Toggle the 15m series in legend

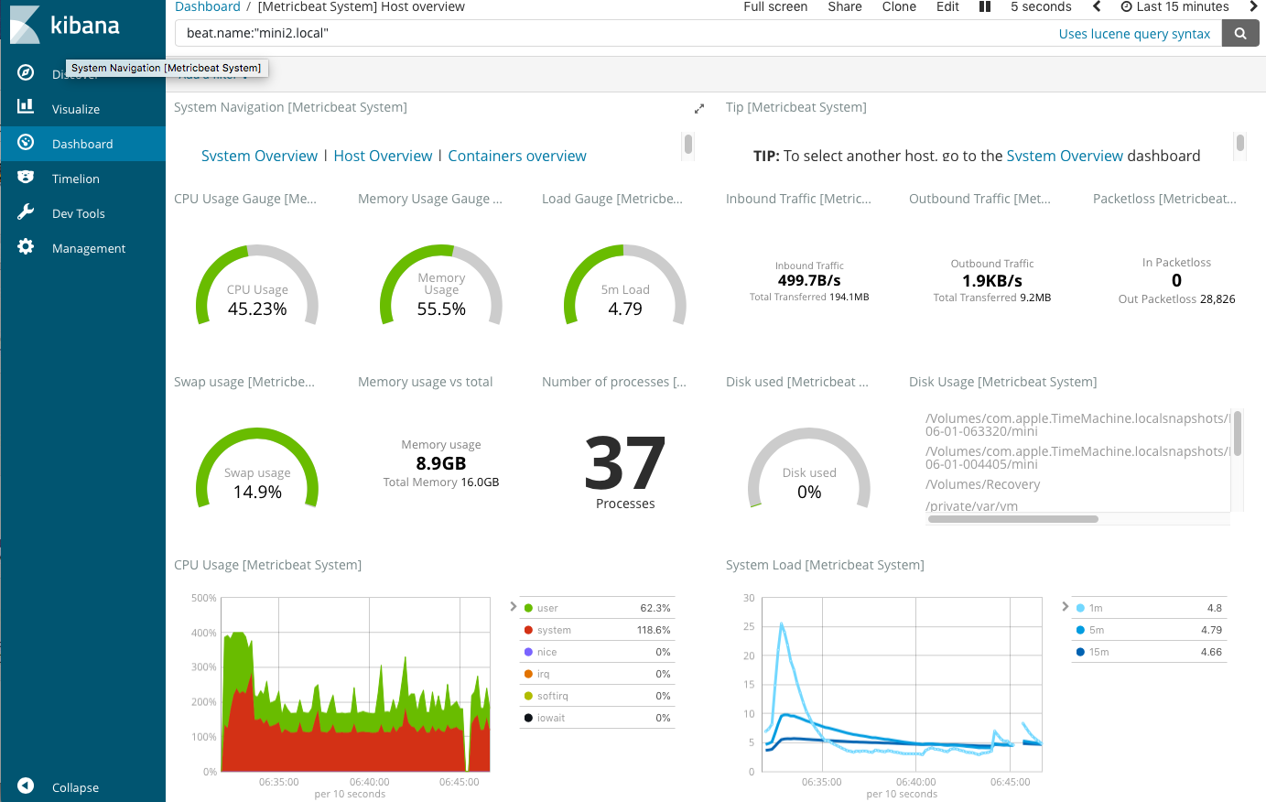coord(1148,652)
